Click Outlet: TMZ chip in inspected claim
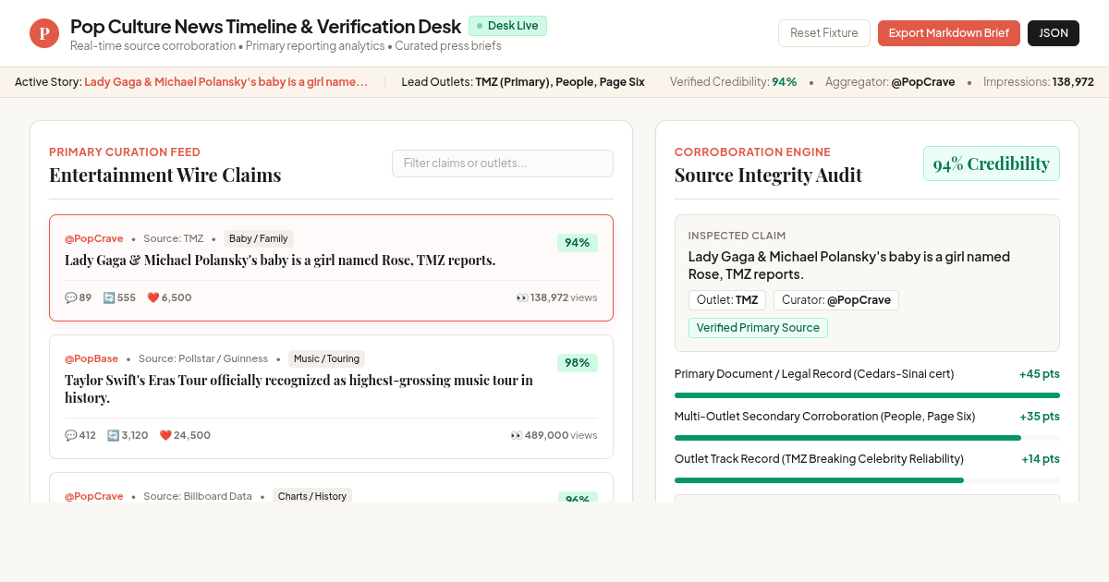Image resolution: width=1109 pixels, height=582 pixels. [727, 300]
